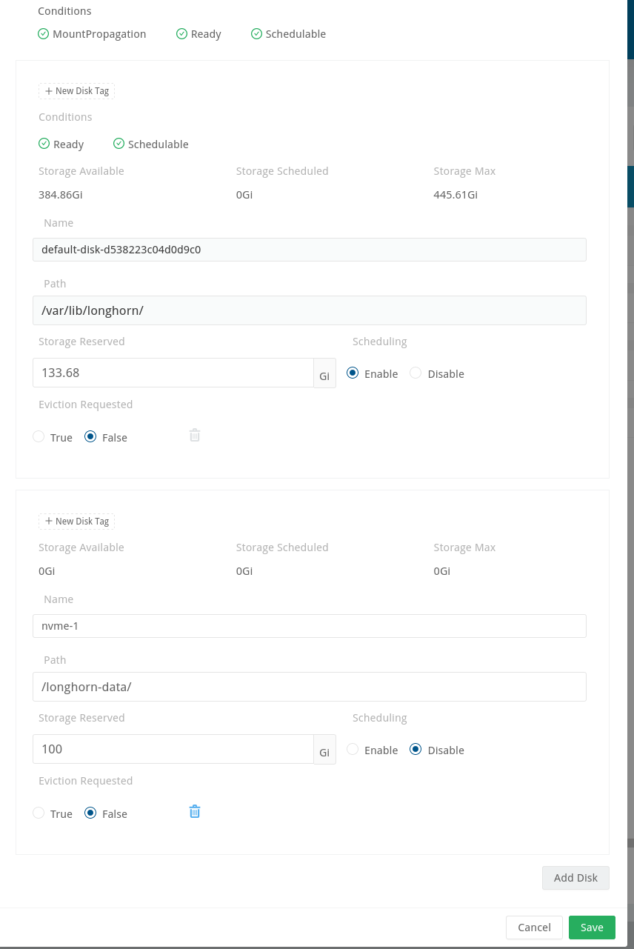Image resolution: width=634 pixels, height=949 pixels.
Task: Click the node Schedulable condition check icon
Action: (x=257, y=34)
